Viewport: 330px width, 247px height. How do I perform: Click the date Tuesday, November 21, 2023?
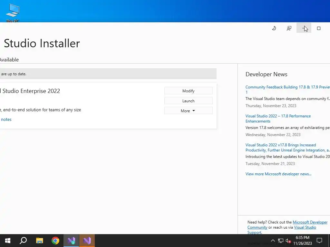coord(270,164)
